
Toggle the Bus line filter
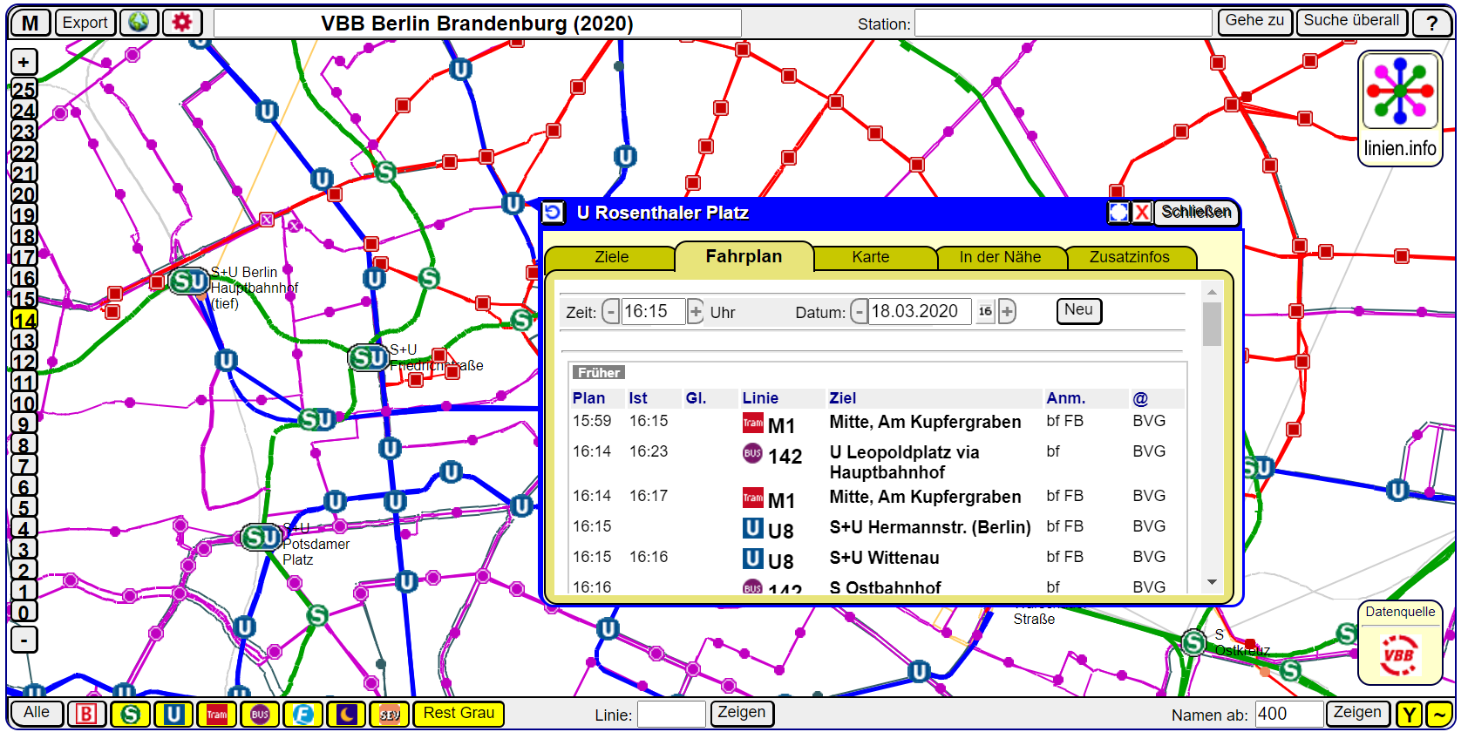coord(260,714)
